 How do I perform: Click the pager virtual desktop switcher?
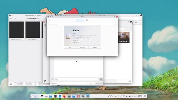(37, 96)
